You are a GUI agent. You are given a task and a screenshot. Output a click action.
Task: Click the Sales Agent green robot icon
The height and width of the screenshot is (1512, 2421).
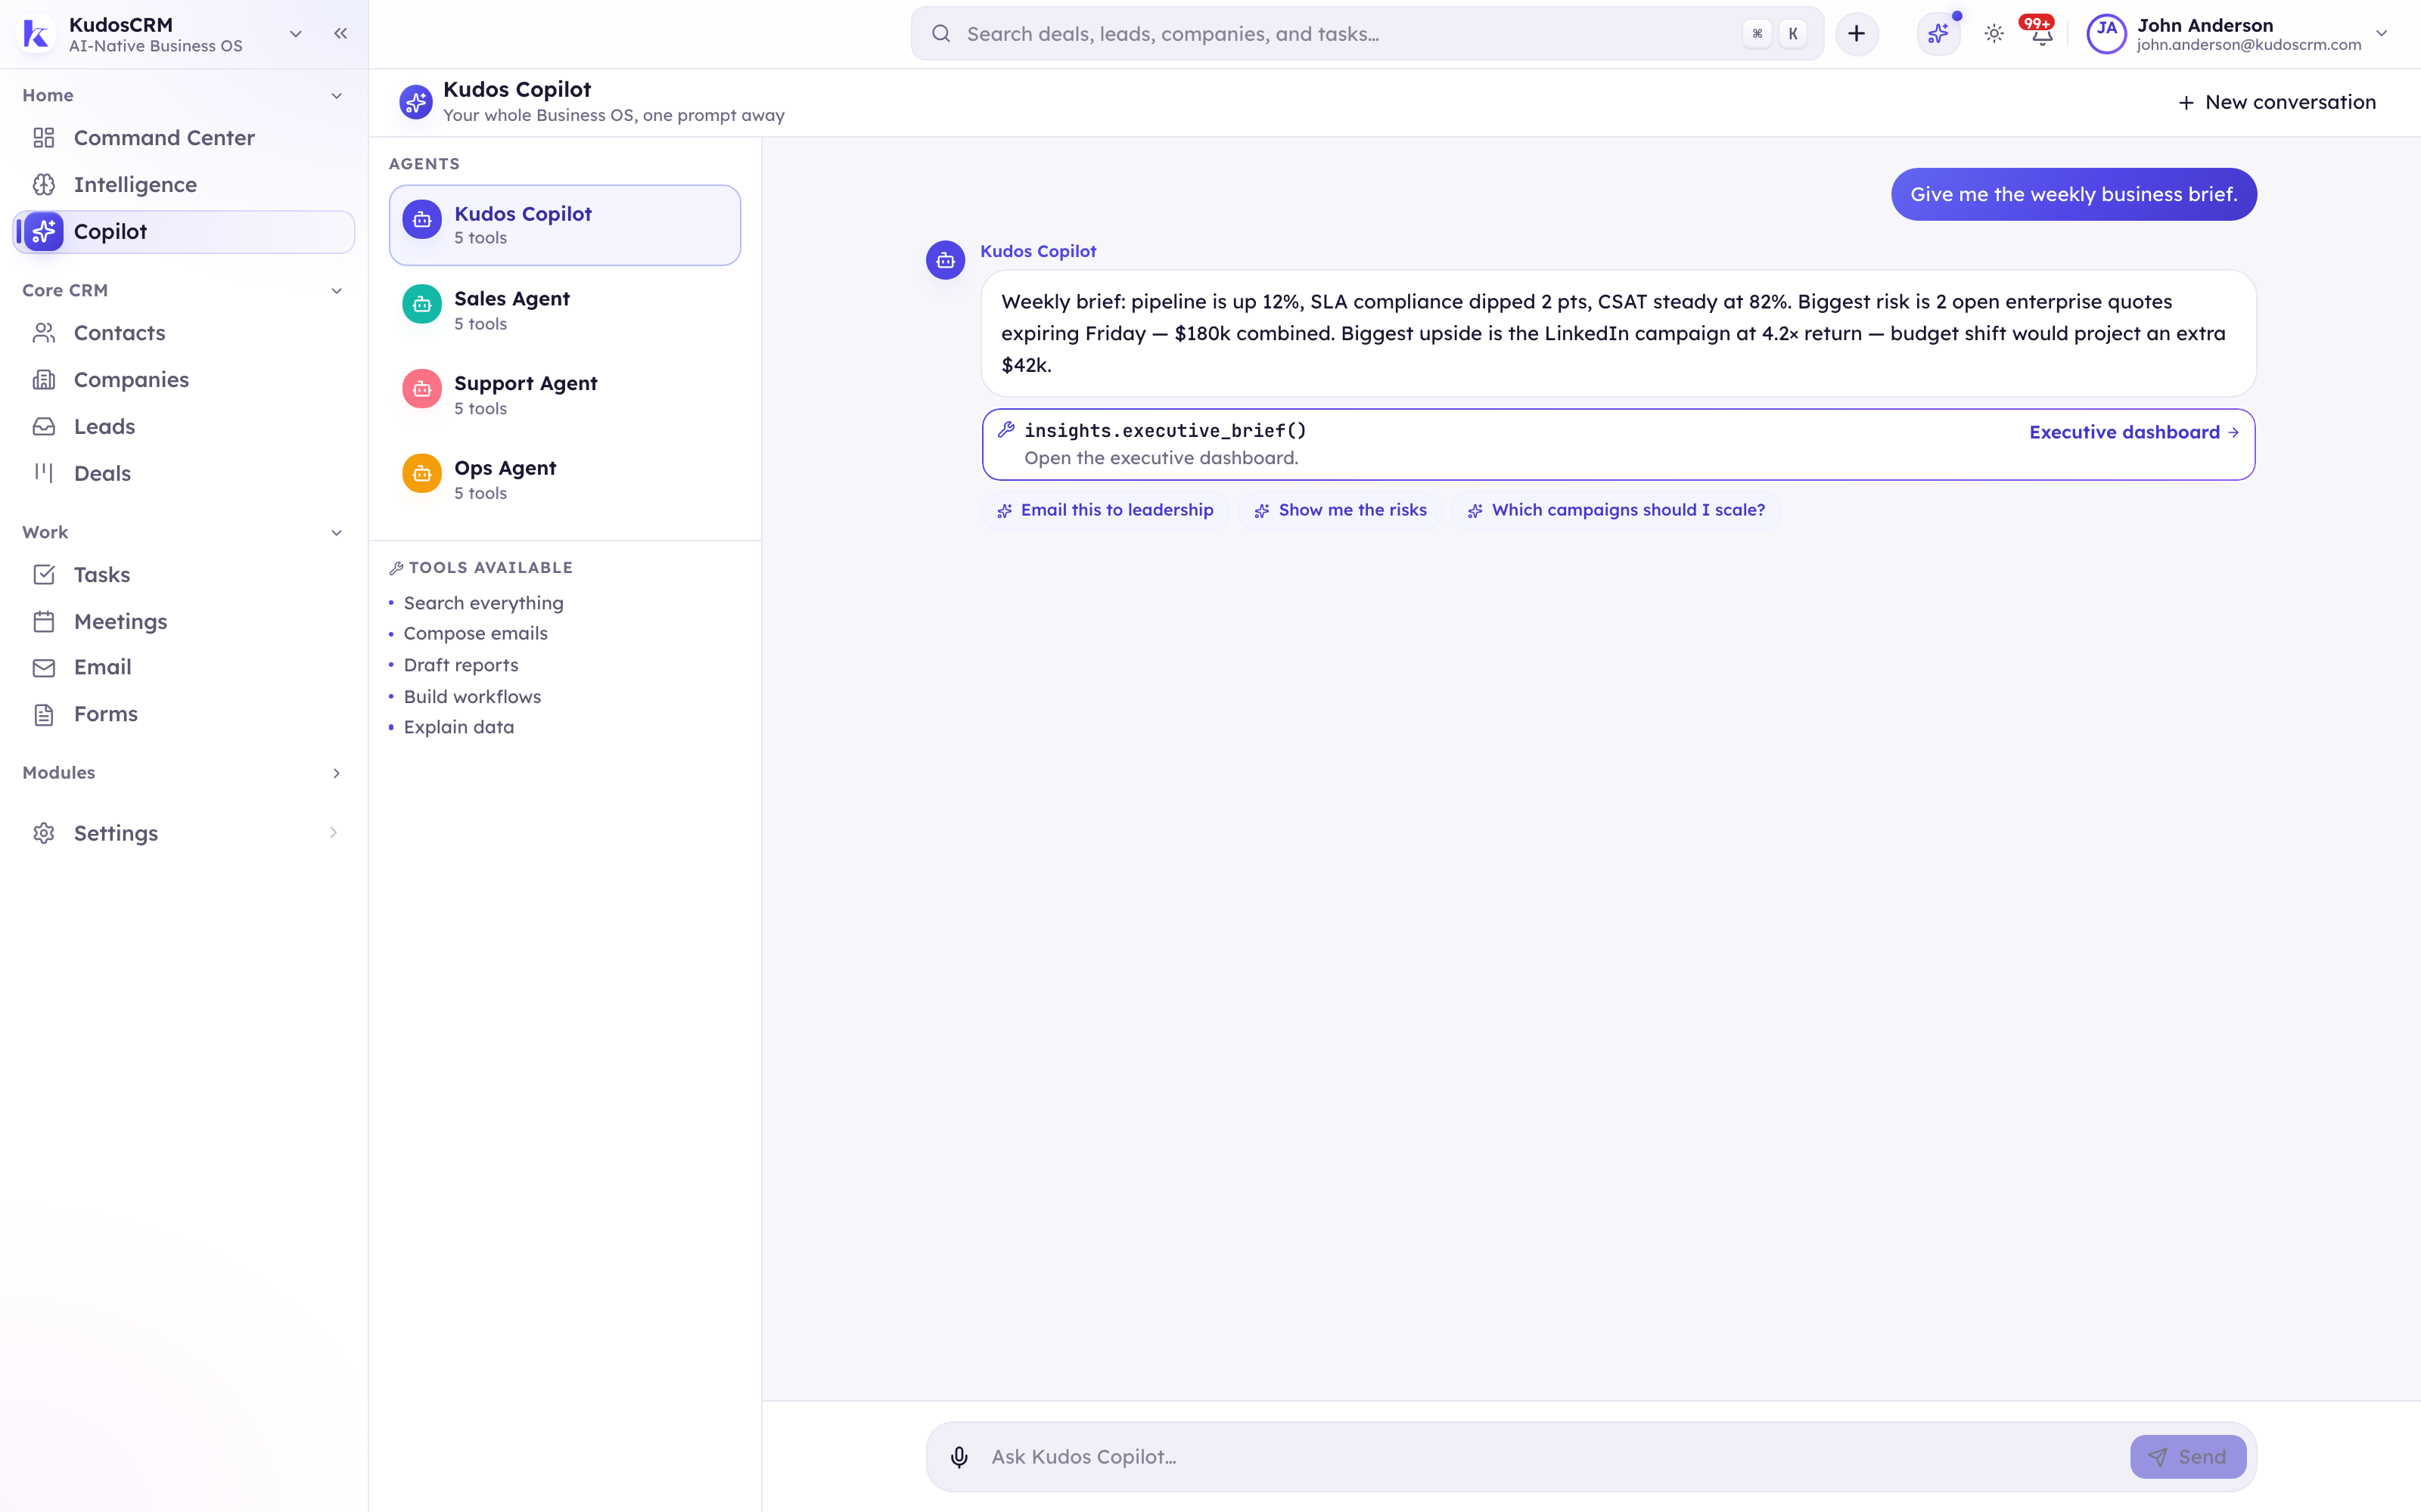(x=422, y=304)
